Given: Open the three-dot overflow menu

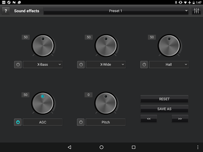Looking at the screenshot, I should coord(198,147).
